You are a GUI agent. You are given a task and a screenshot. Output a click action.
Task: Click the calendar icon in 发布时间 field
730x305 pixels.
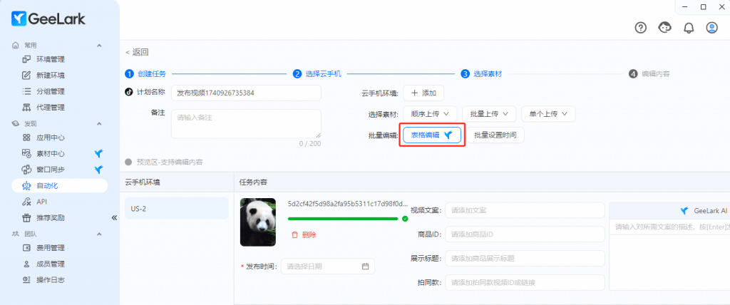click(x=366, y=267)
